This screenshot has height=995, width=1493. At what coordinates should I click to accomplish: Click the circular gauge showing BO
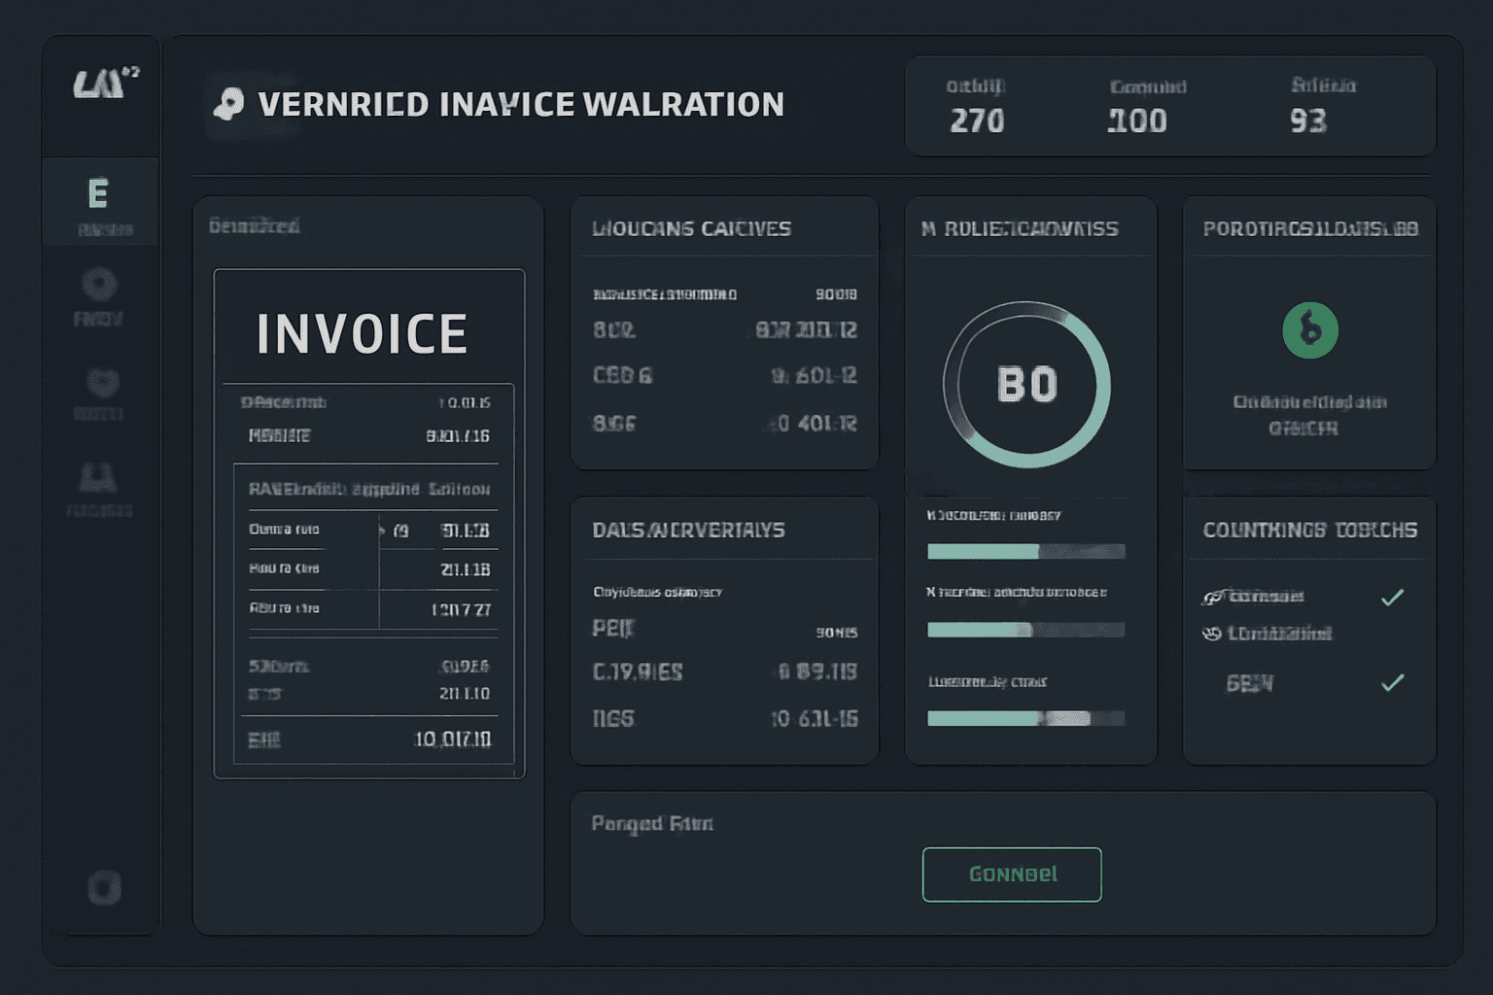1026,385
